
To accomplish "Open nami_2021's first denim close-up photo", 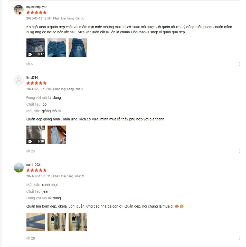I will coord(35,222).
